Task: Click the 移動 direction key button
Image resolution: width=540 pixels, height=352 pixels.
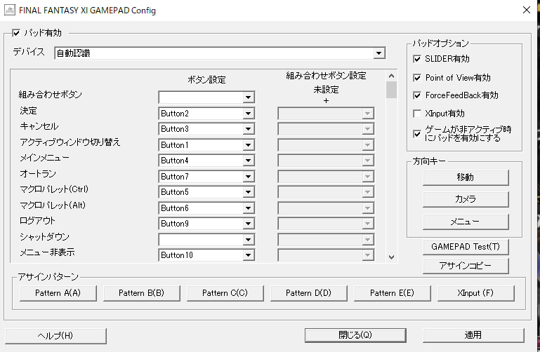Action: tap(465, 177)
